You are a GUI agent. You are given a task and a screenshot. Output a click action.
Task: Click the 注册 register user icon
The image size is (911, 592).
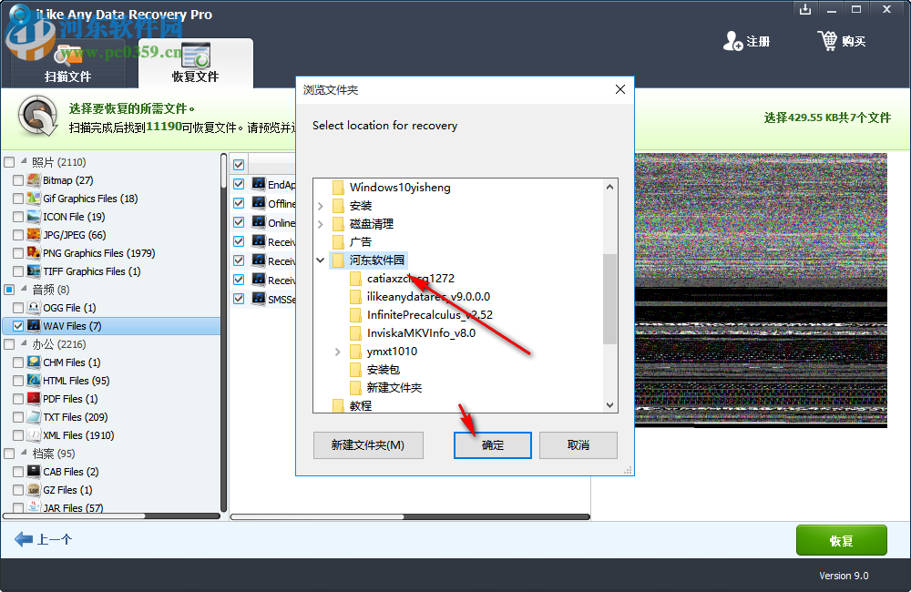[x=732, y=40]
